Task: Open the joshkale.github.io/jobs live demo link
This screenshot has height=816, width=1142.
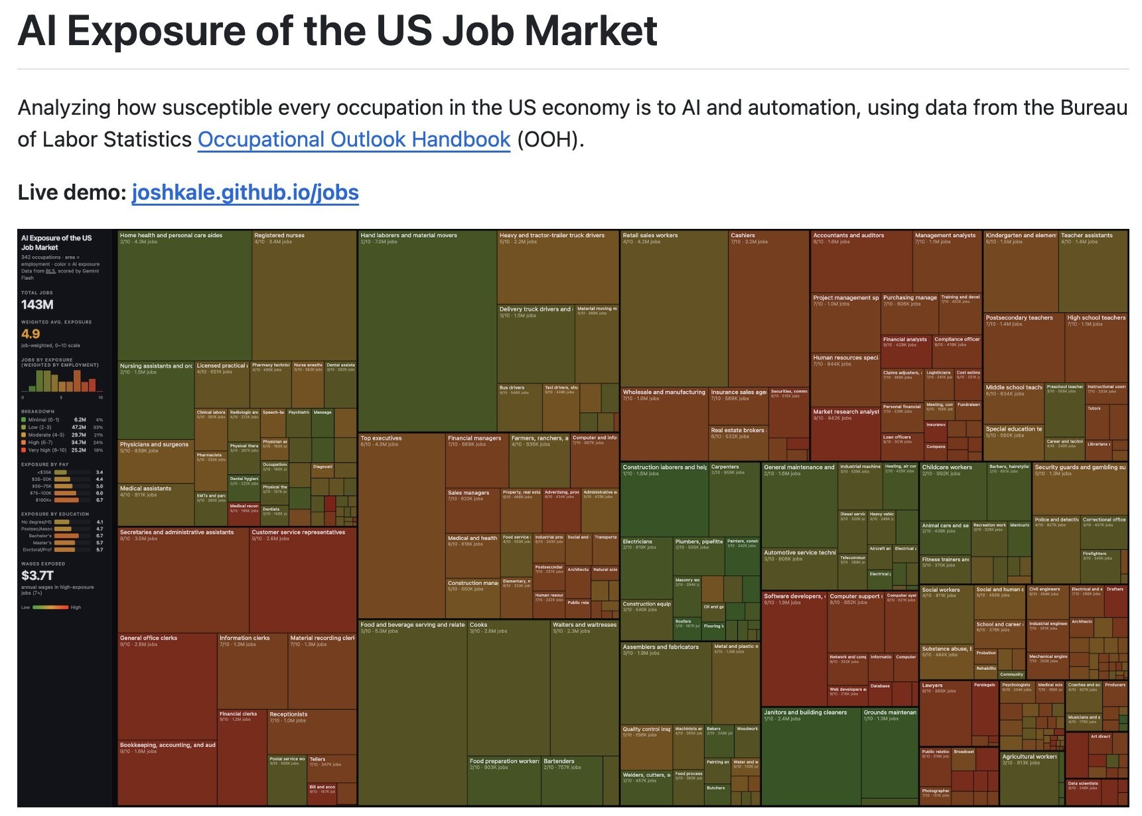Action: click(x=245, y=192)
